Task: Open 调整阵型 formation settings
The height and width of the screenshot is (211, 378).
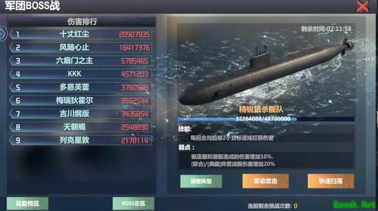Action: click(201, 181)
